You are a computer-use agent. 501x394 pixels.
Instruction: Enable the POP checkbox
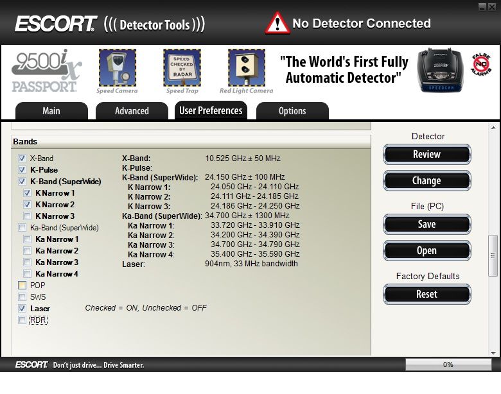[22, 285]
